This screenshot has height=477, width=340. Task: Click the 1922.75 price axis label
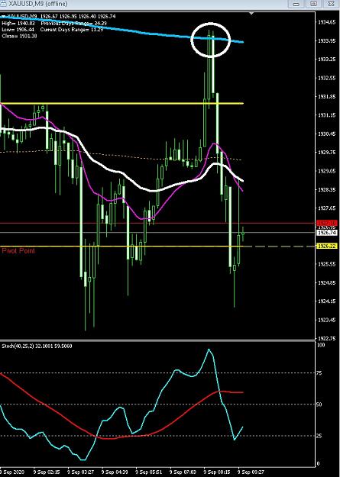click(327, 339)
